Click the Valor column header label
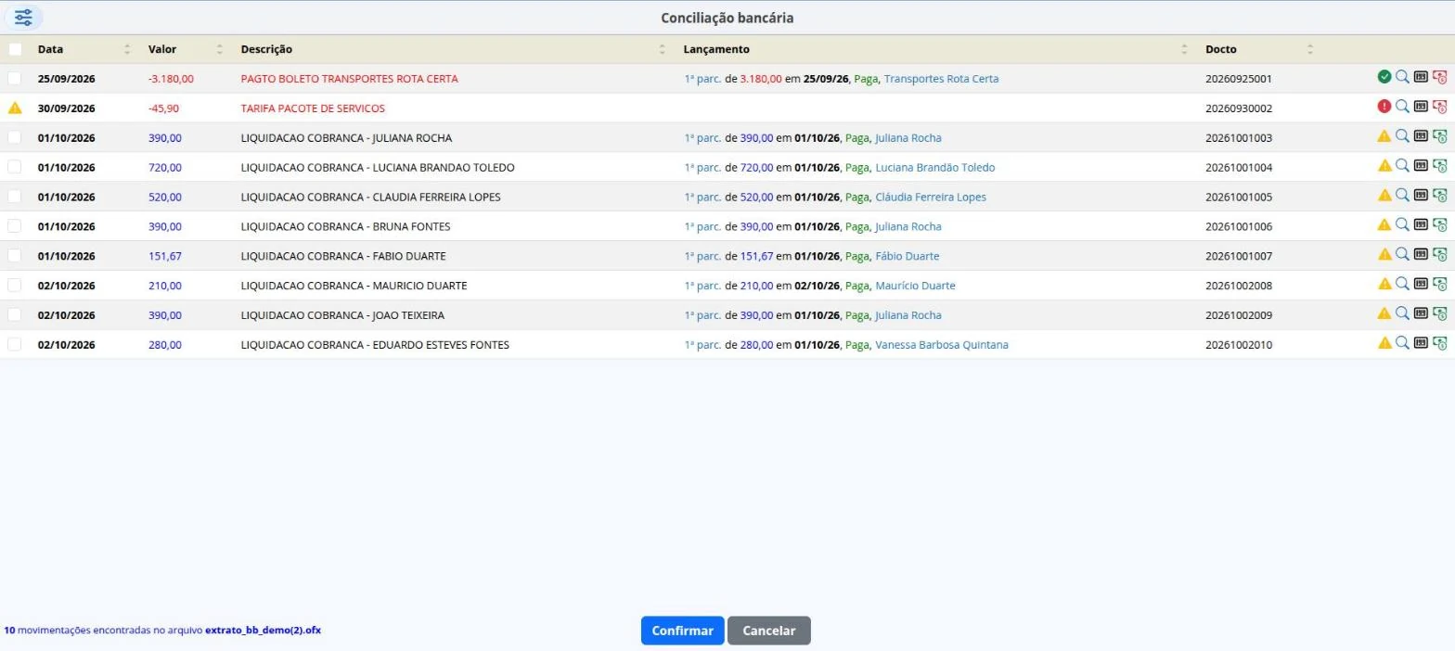Viewport: 1455px width, 651px height. (x=162, y=49)
